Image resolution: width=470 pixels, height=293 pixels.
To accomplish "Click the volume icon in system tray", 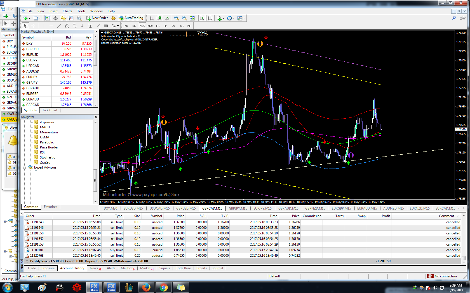I will (435, 288).
